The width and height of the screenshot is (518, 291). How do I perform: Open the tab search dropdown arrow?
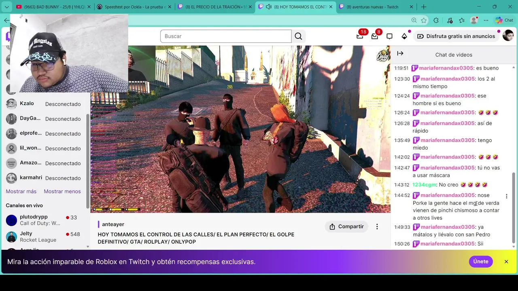6,7
